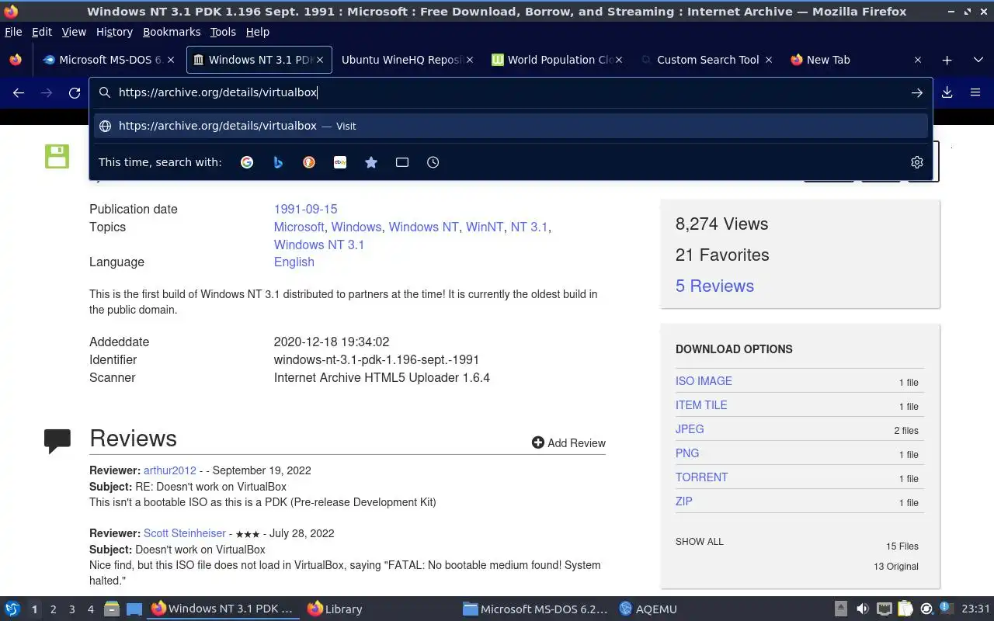The height and width of the screenshot is (621, 994).
Task: Open taskbar start menu icon
Action: tap(12, 609)
